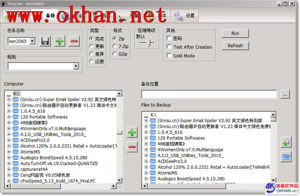Screen dimensions: 300x196
Task: Select Super Email Spider in Files to Backup
Action: 210,120
